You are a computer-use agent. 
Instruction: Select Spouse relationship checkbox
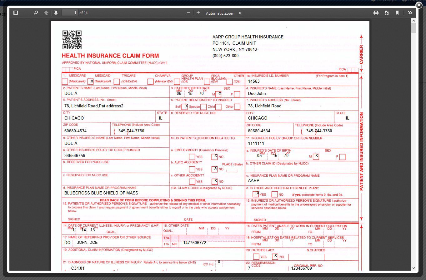pos(203,107)
